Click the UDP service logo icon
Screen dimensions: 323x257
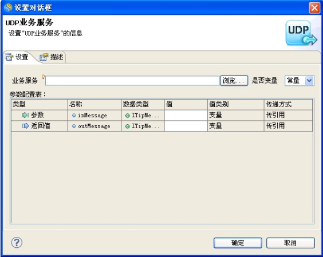click(301, 33)
